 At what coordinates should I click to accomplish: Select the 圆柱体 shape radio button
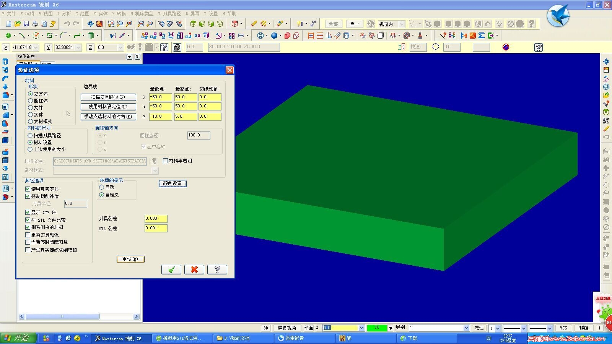point(30,101)
